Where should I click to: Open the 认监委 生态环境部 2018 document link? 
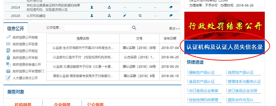(x=83, y=48)
